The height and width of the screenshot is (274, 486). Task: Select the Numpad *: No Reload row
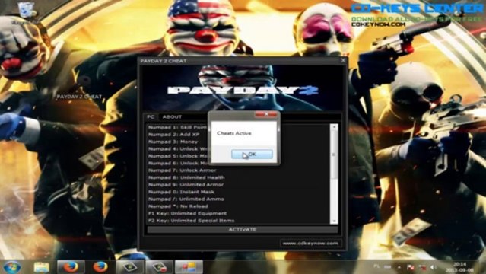click(178, 206)
